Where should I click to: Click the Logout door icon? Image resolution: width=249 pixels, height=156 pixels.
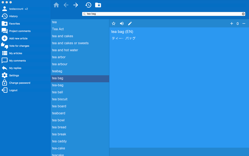(x=4, y=90)
